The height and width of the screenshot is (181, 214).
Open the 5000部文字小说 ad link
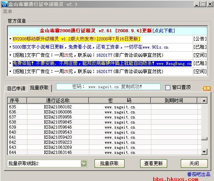pyautogui.click(x=90, y=47)
